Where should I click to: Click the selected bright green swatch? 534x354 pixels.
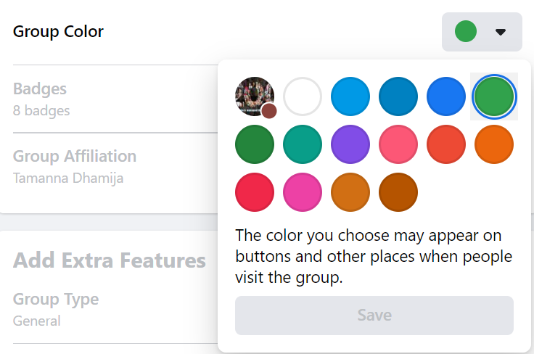[494, 96]
